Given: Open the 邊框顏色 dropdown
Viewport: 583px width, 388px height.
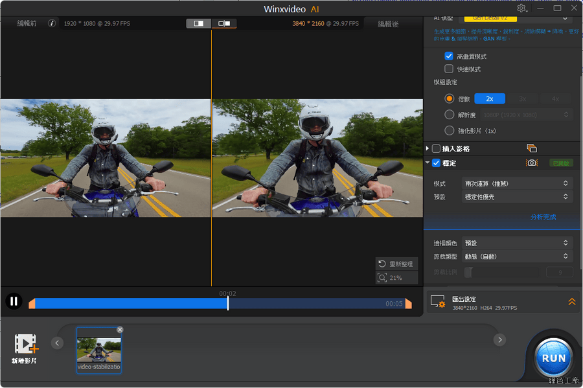Looking at the screenshot, I should (x=517, y=243).
